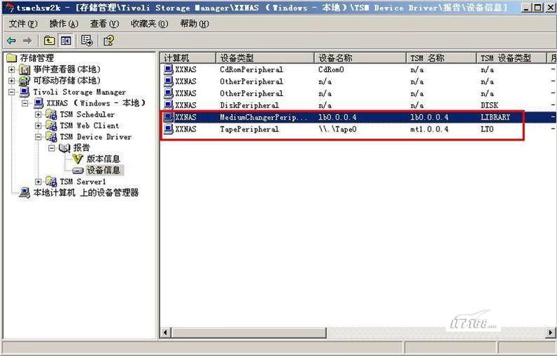Click the TSM Device Driver icon
This screenshot has width=557, height=356.
[x=52, y=137]
